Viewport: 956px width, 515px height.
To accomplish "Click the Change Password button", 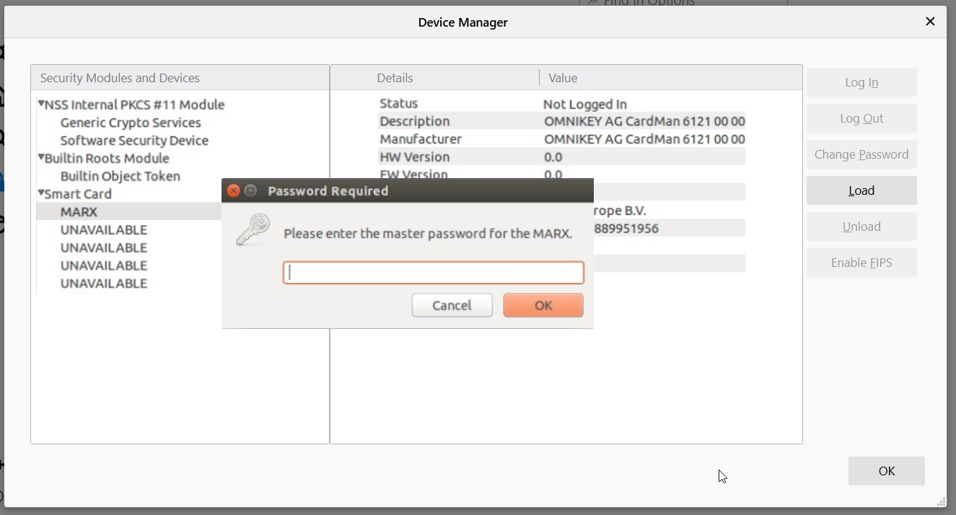I will pos(861,154).
